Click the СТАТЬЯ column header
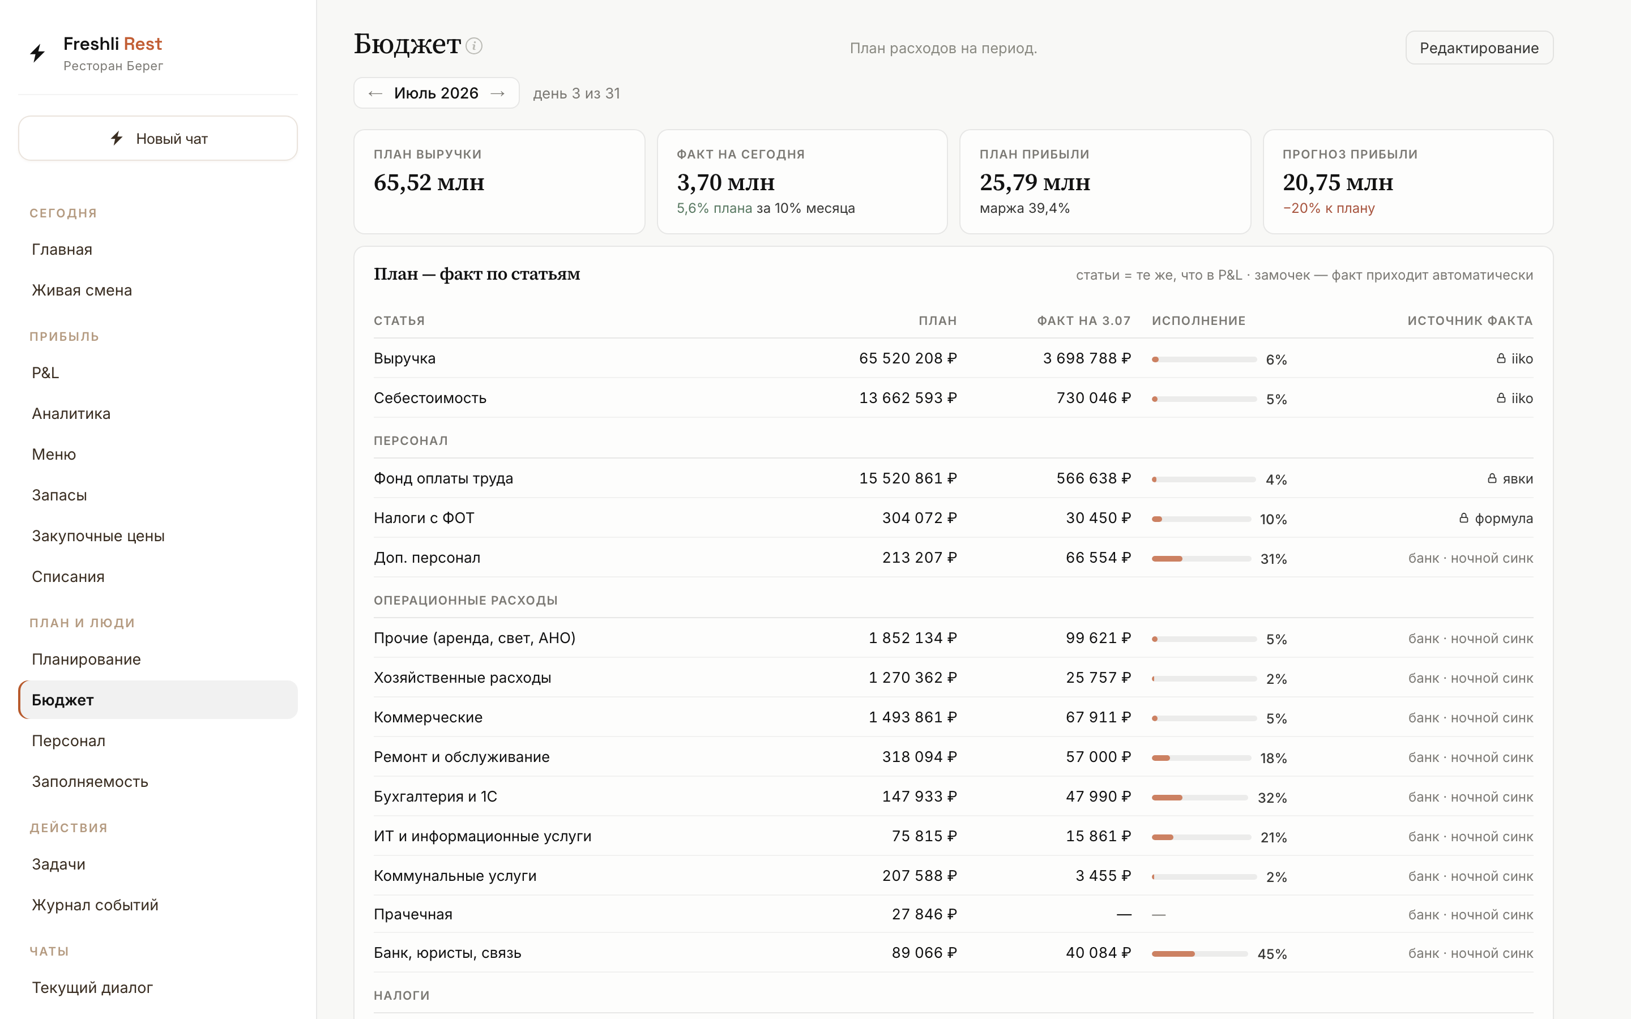This screenshot has width=1631, height=1019. tap(399, 321)
